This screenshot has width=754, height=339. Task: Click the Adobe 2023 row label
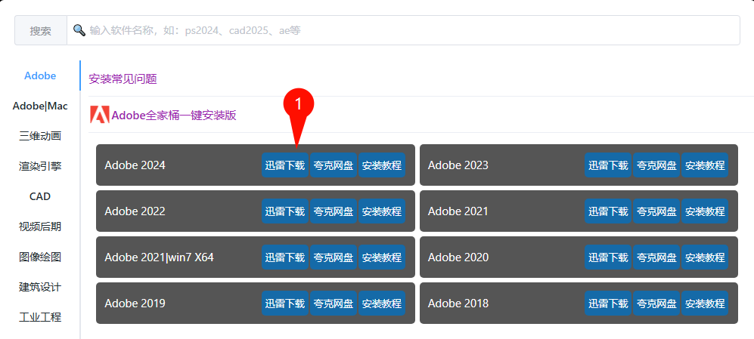(458, 165)
